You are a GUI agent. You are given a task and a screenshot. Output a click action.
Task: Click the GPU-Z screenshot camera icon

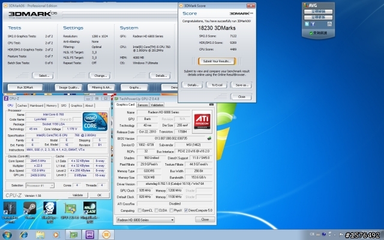211,104
